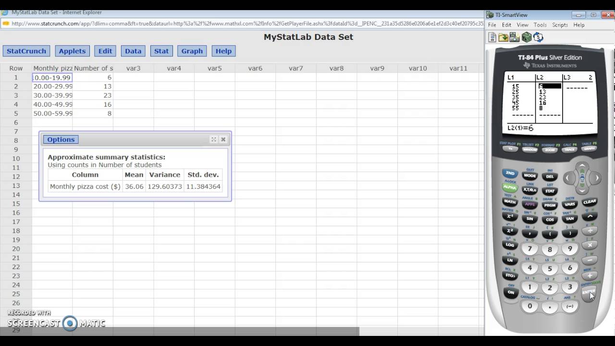Click the camera screen-capture icon in TI-SmartView

pyautogui.click(x=515, y=37)
